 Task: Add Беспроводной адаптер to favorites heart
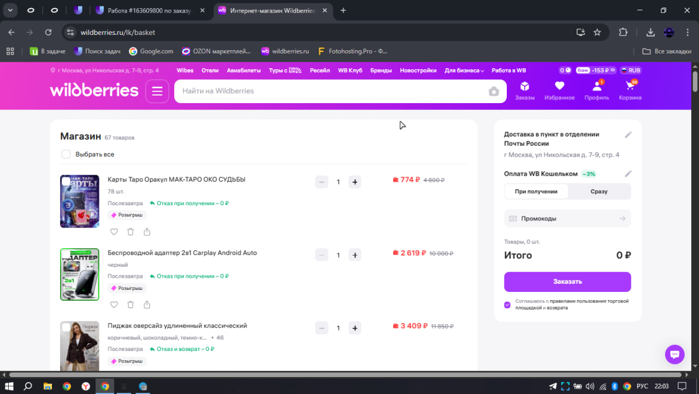coord(114,305)
